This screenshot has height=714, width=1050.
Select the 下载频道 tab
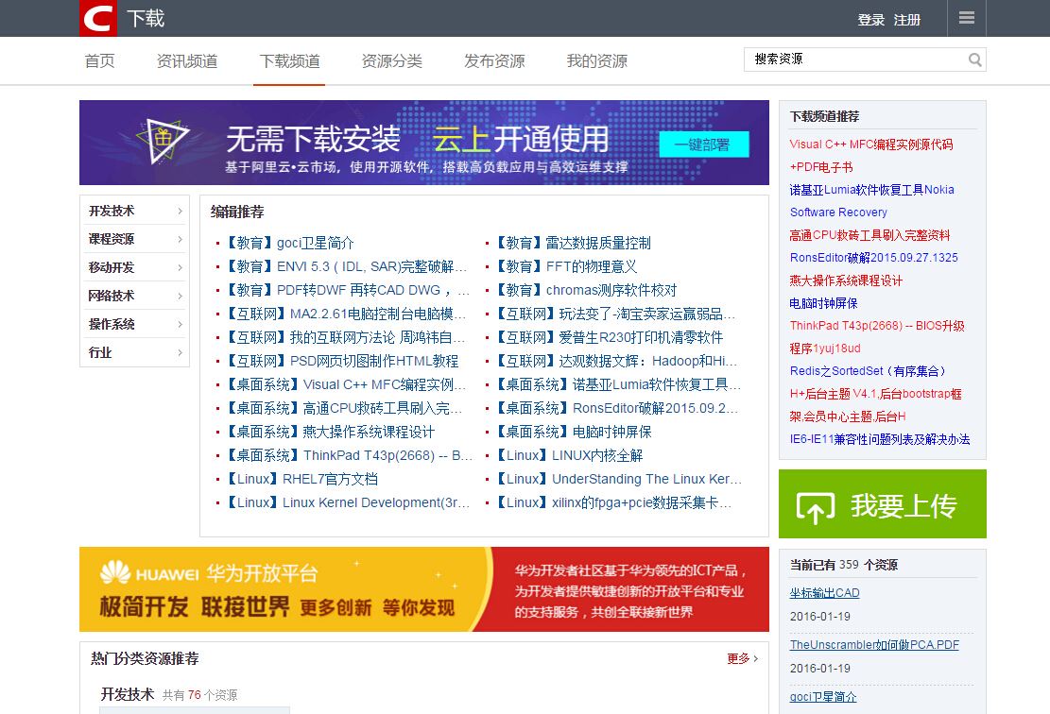289,60
